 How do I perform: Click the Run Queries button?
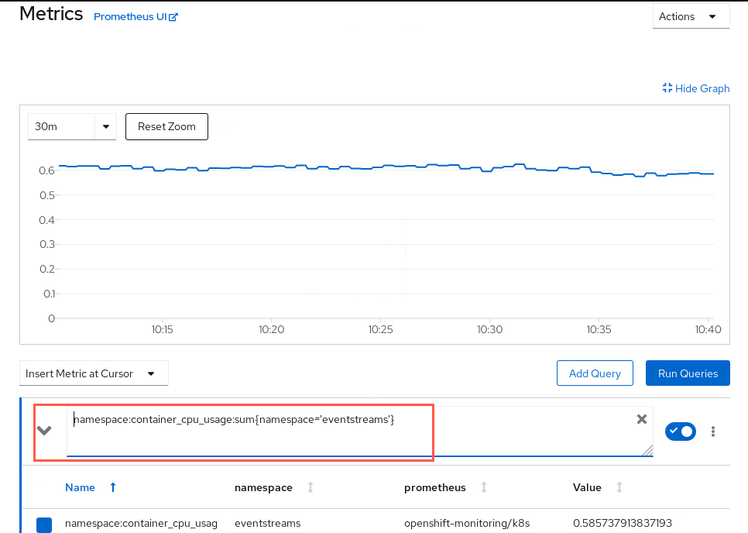(x=688, y=373)
